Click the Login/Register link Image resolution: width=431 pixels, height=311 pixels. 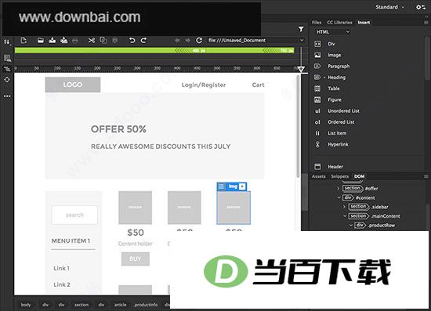click(x=204, y=85)
